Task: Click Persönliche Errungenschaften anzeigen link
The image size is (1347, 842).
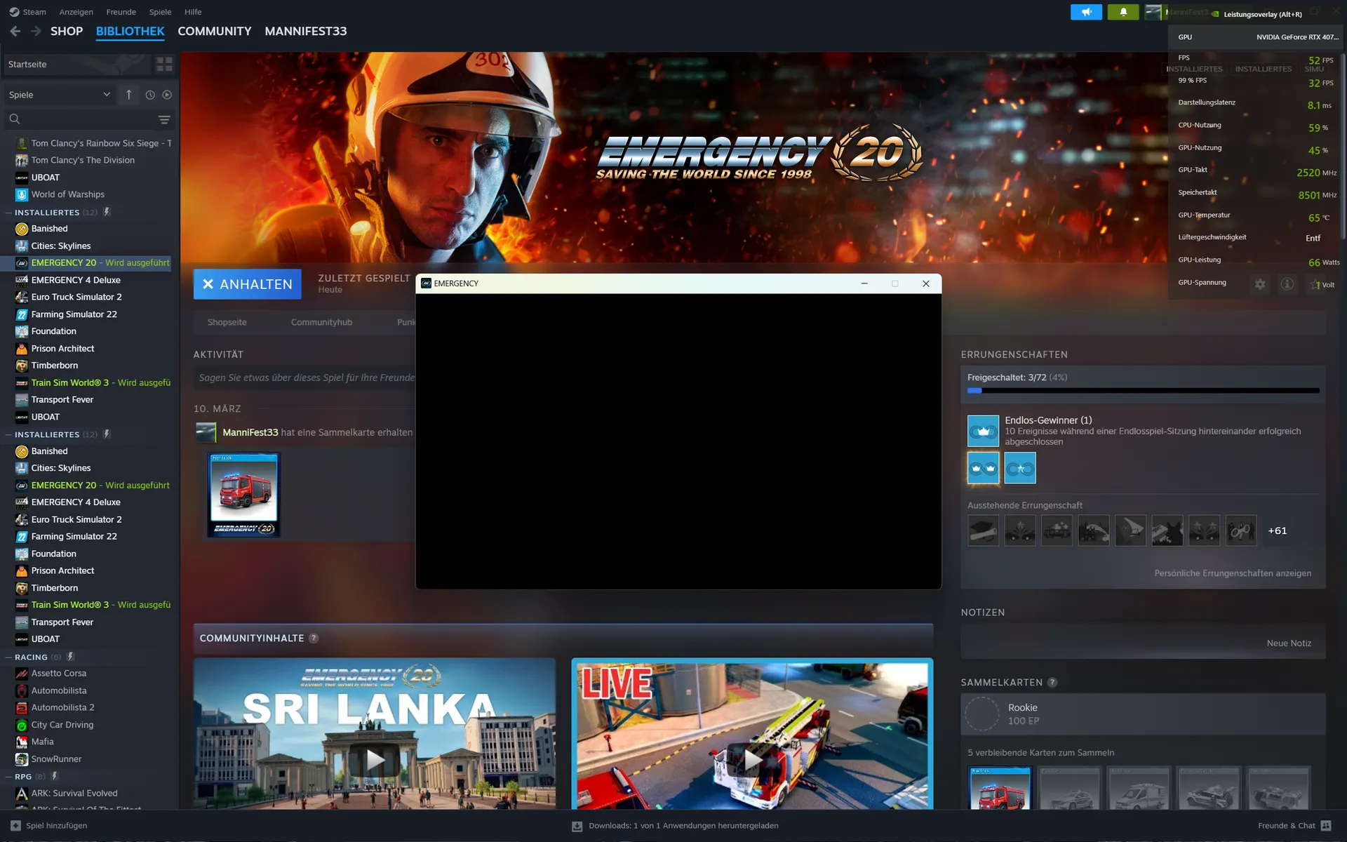Action: coord(1232,573)
